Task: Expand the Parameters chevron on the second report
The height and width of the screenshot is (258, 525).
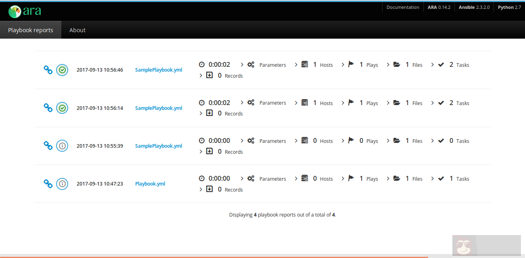Action: (242, 102)
